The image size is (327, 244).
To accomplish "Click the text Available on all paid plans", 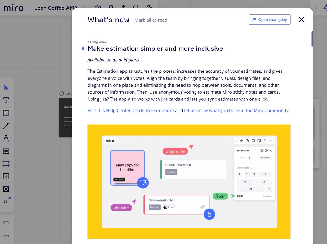I will click(x=113, y=60).
